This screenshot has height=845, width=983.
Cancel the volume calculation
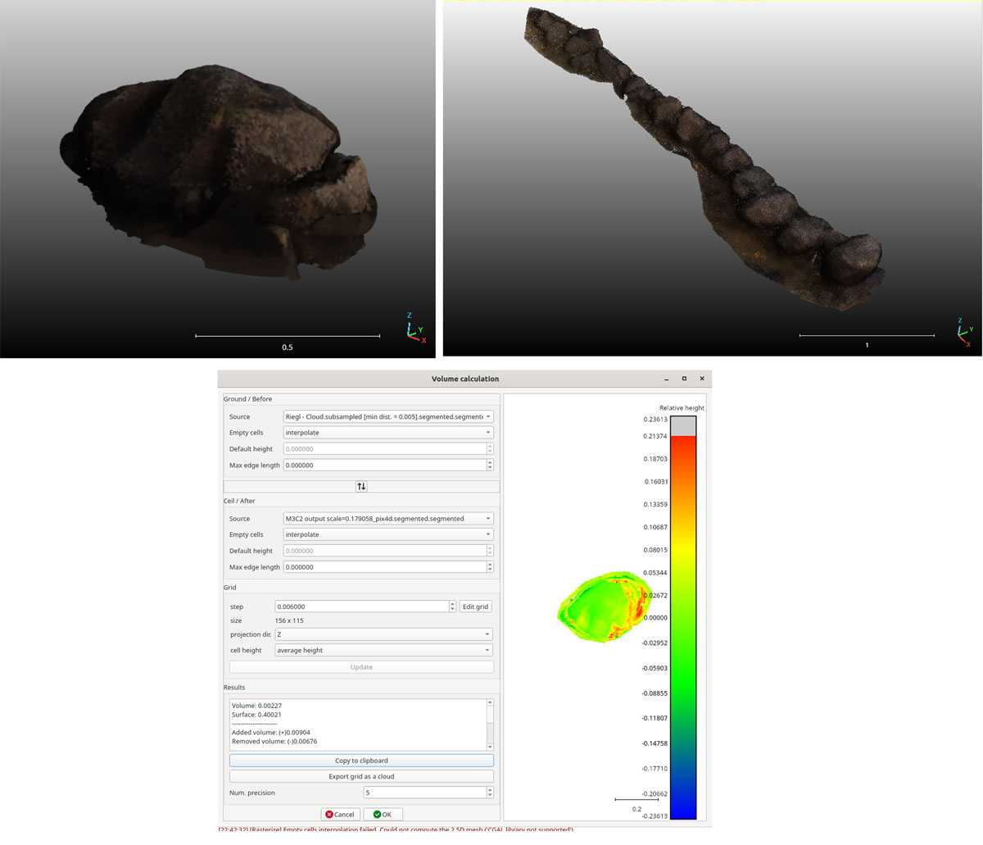[340, 814]
